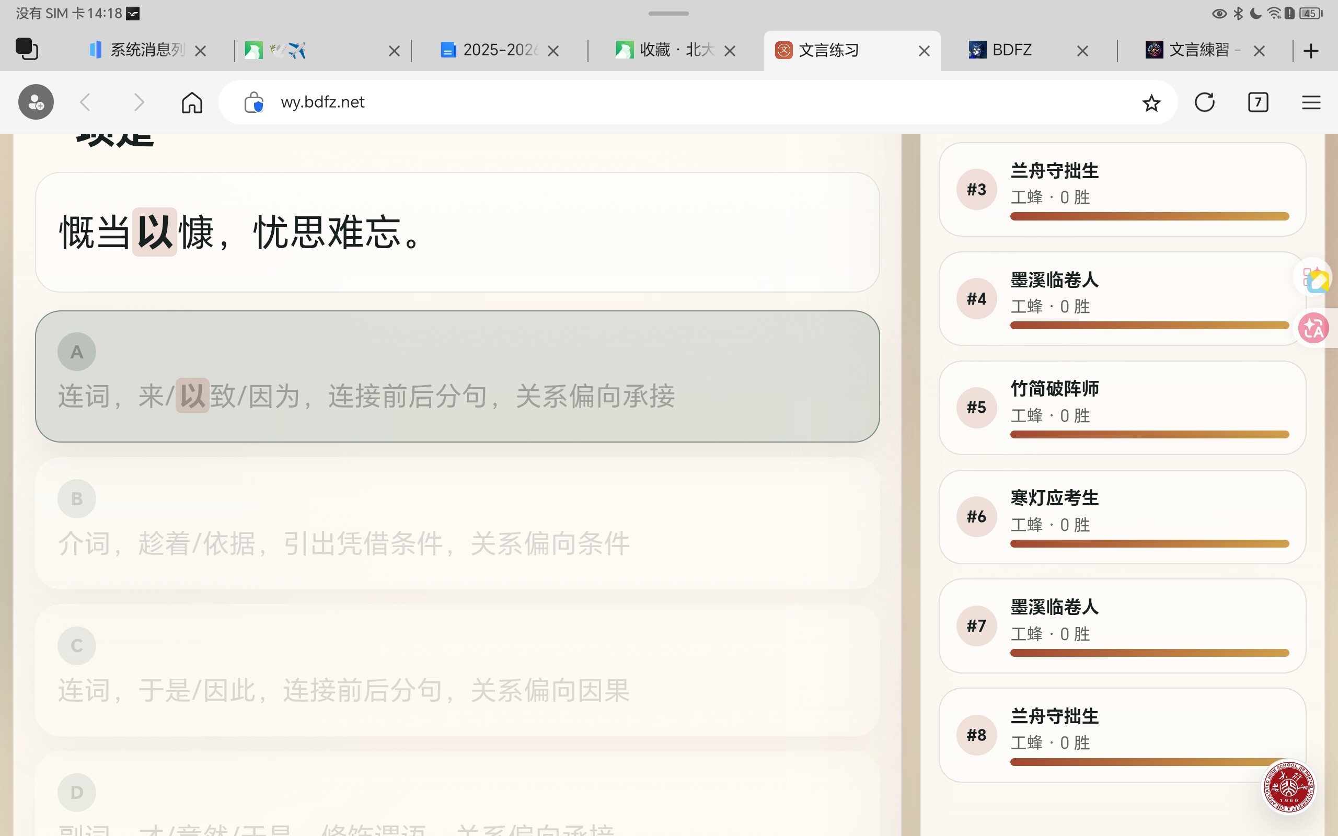
Task: Open a new tab with plus button
Action: [1311, 51]
